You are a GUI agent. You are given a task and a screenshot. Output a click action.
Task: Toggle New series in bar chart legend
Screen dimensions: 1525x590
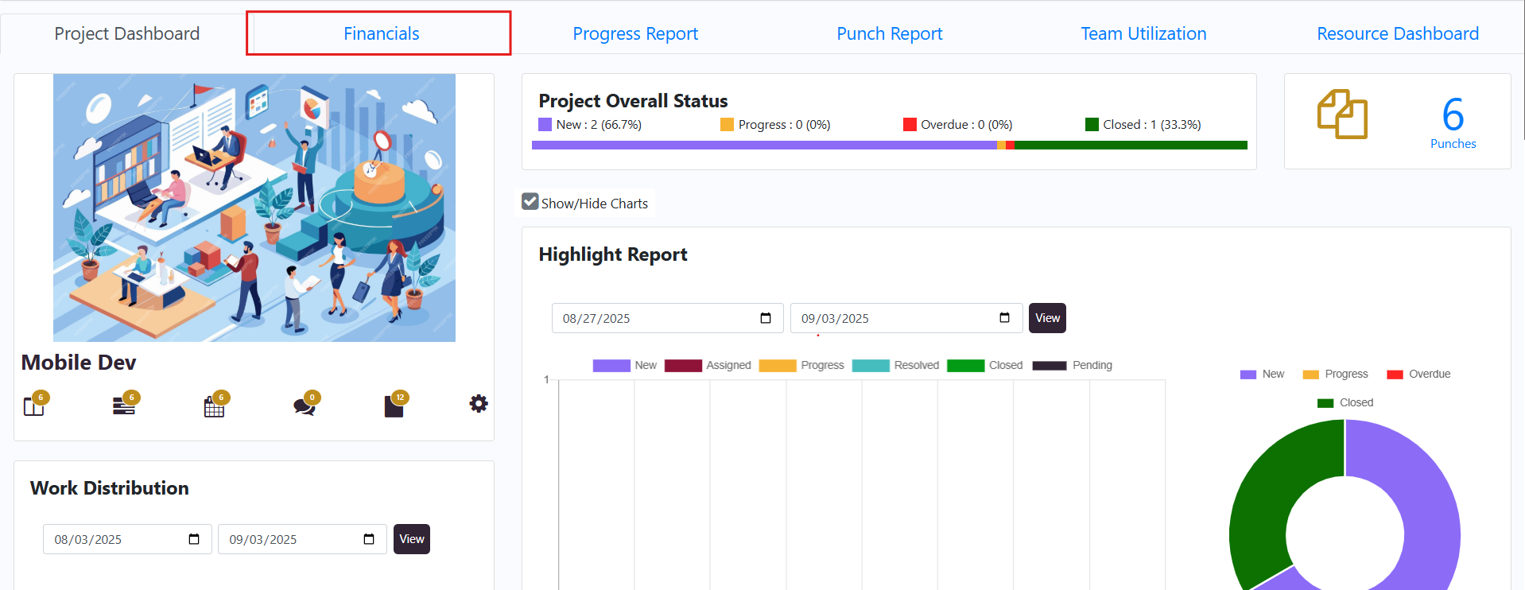(x=625, y=366)
